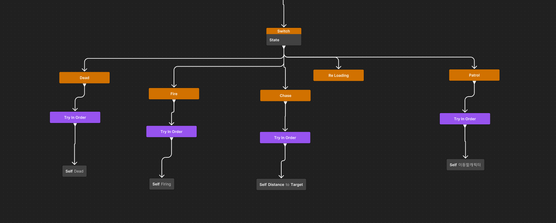The width and height of the screenshot is (556, 223).
Task: Click the Self Distance to Target node
Action: [281, 185]
